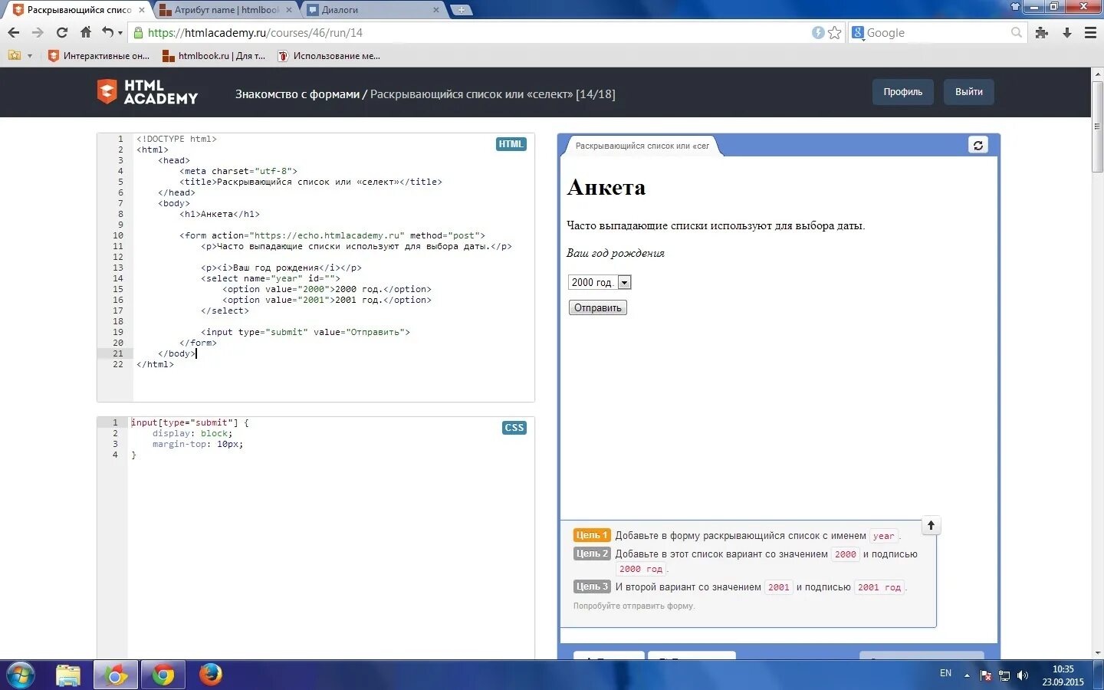Click the undo closed tab arrow icon

click(x=107, y=32)
